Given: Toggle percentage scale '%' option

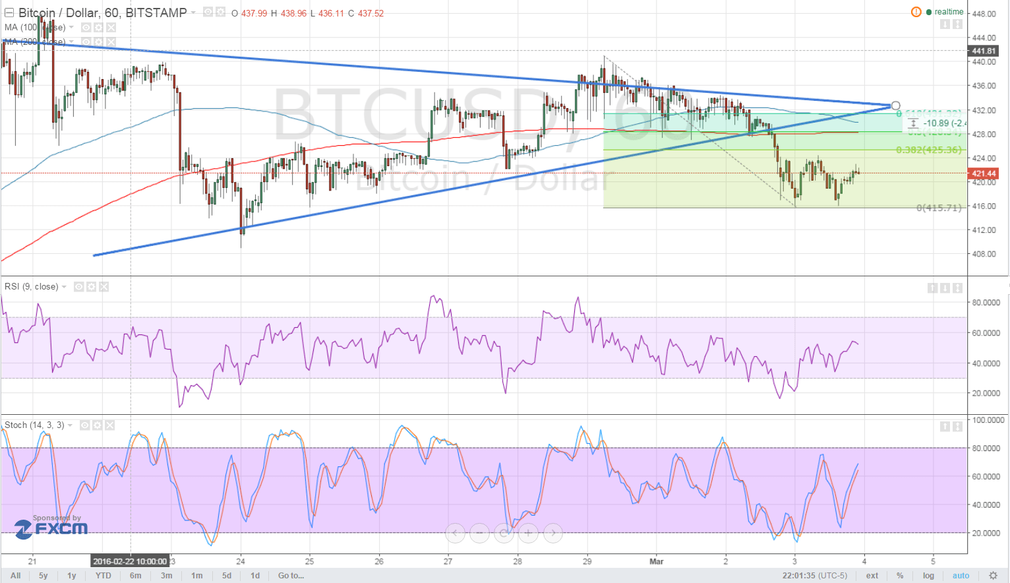Looking at the screenshot, I should pos(900,576).
